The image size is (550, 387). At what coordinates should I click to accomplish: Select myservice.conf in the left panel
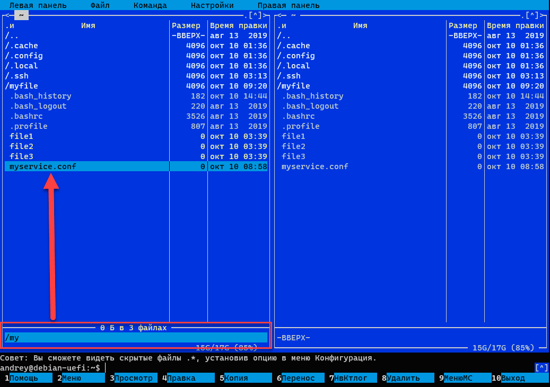[43, 166]
